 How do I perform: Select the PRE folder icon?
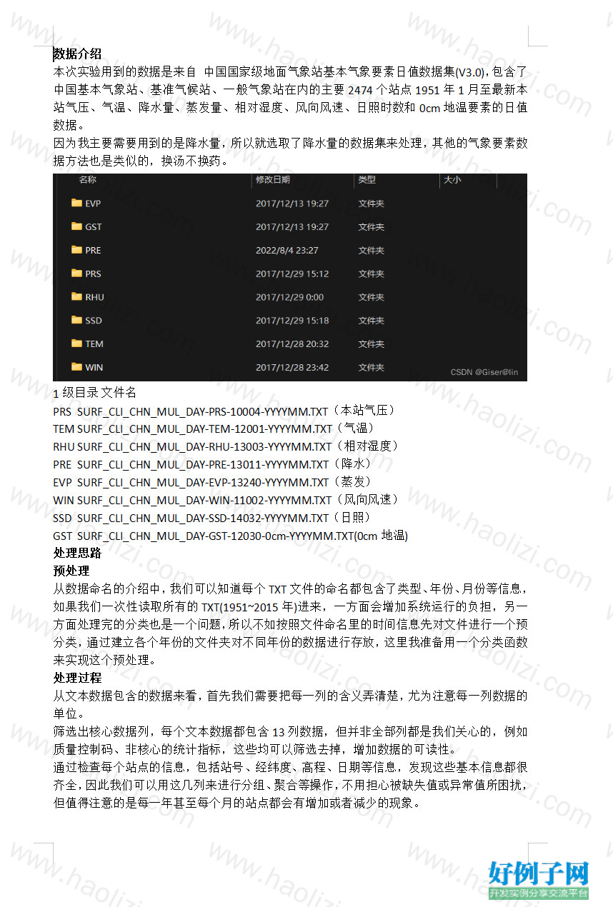click(x=76, y=250)
